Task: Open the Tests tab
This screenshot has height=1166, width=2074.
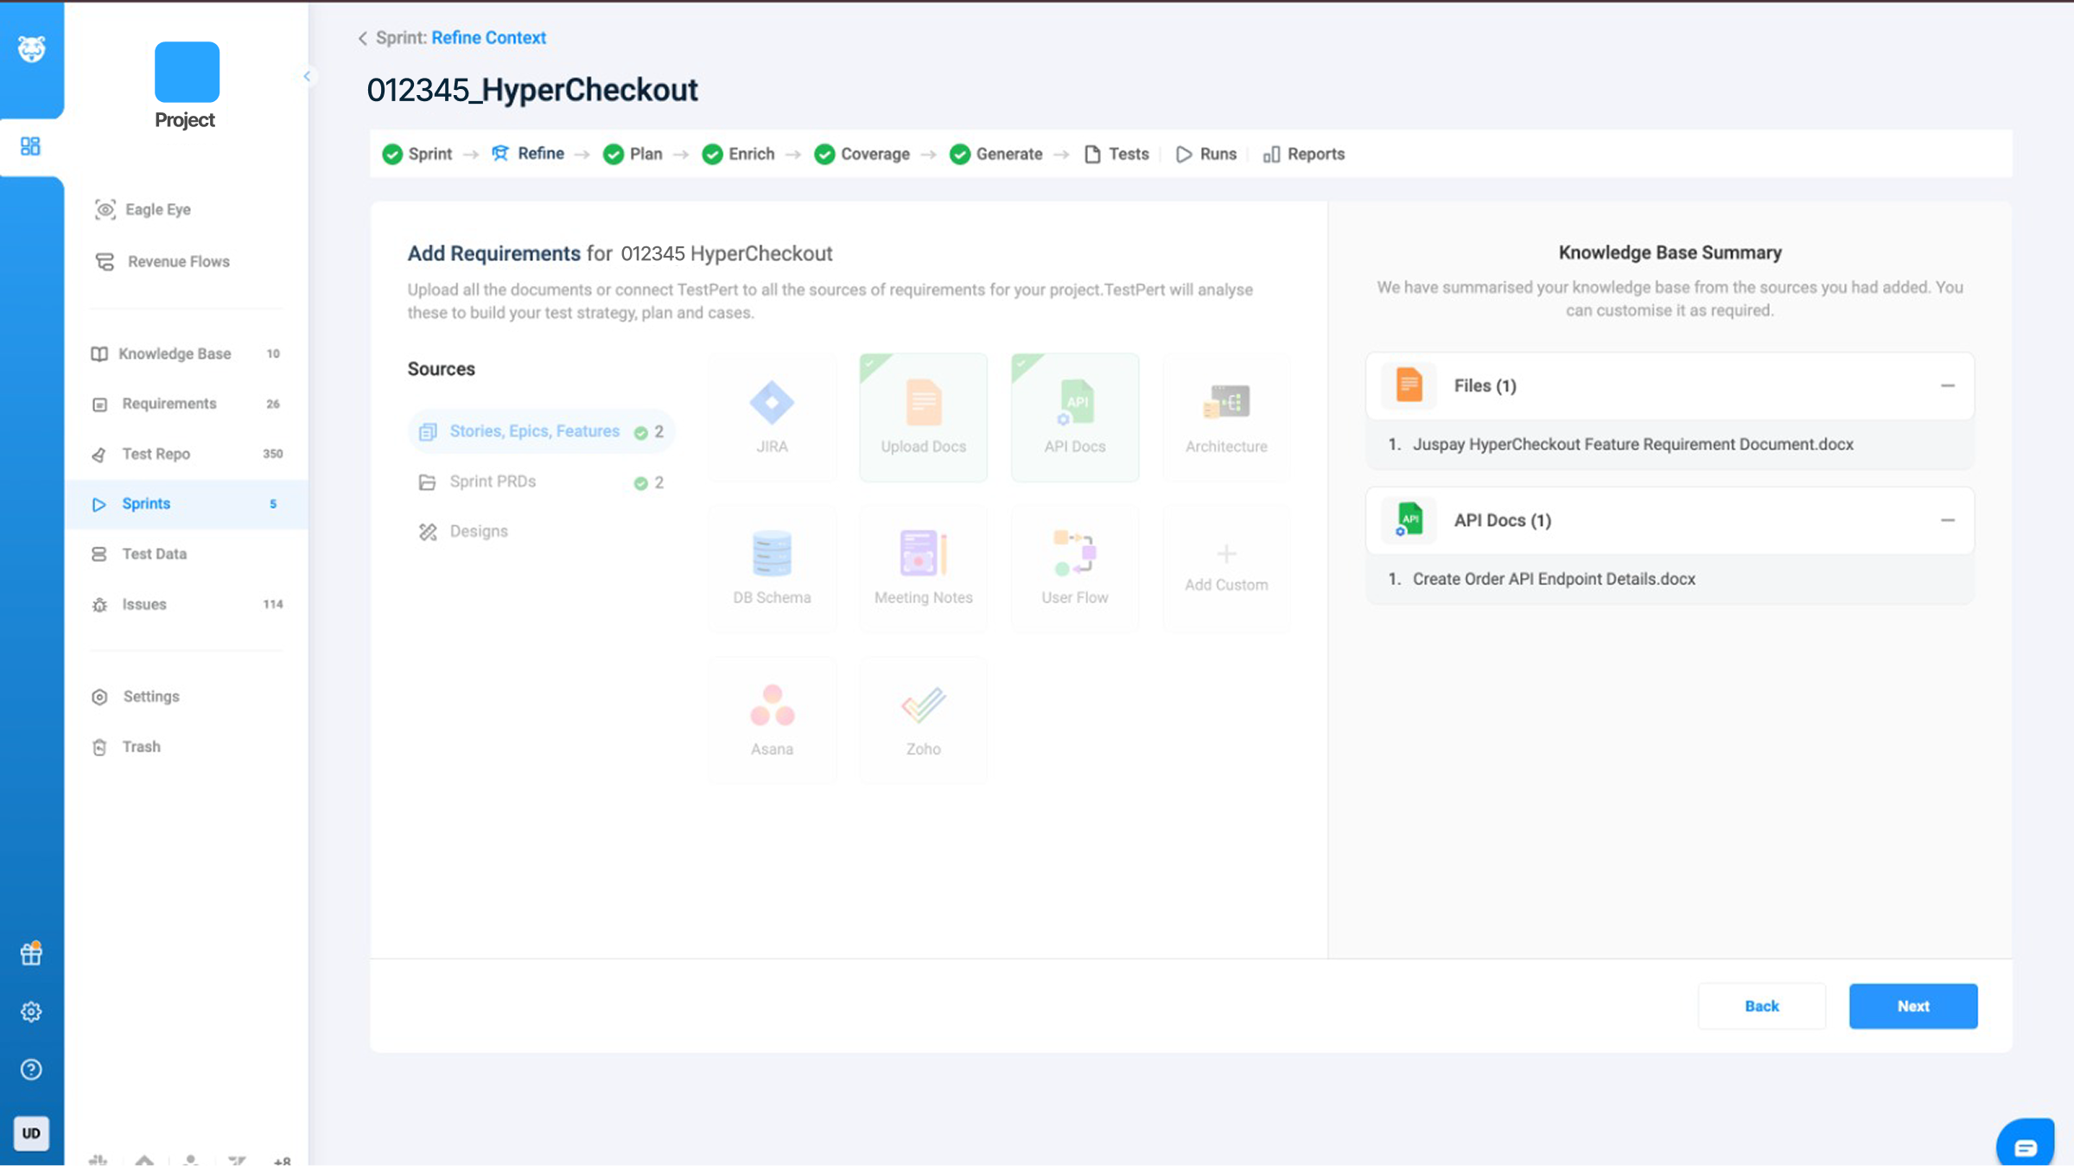Action: [x=1117, y=154]
